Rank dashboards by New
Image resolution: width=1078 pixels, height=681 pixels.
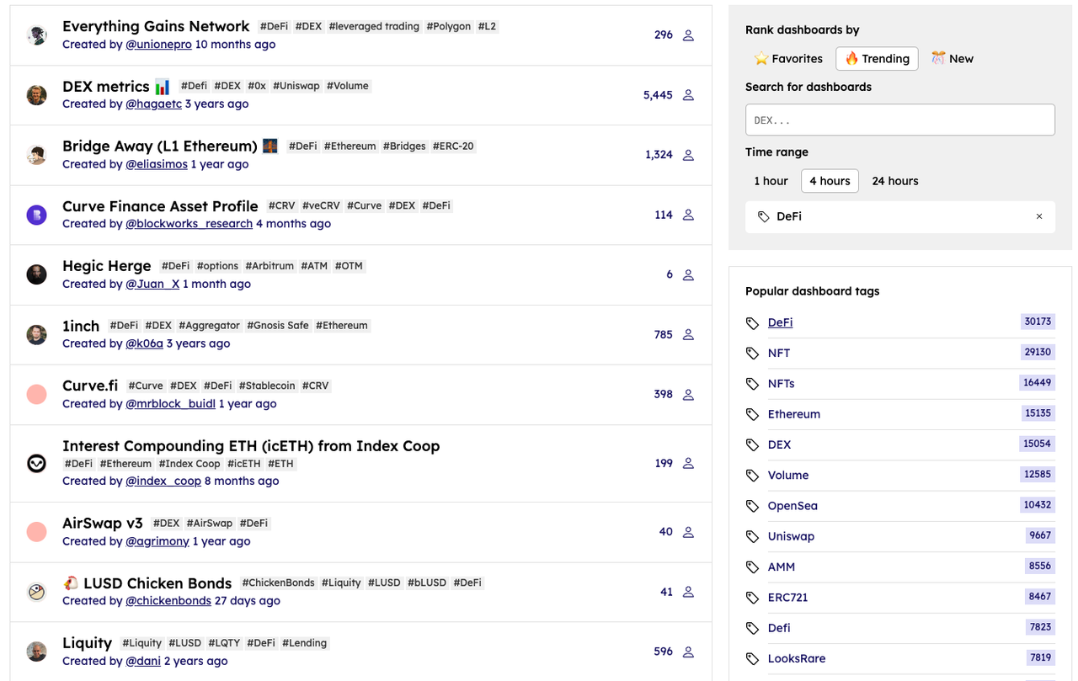[952, 58]
